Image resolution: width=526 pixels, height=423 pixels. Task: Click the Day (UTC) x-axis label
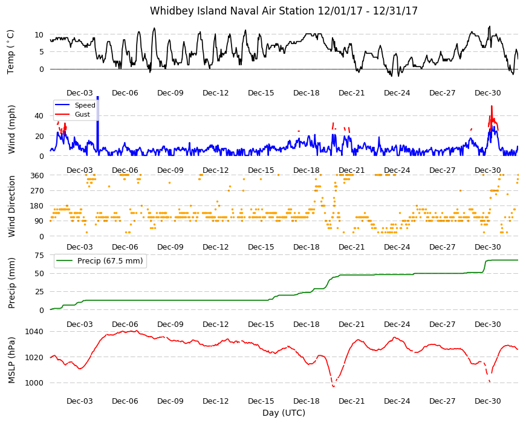click(284, 413)
